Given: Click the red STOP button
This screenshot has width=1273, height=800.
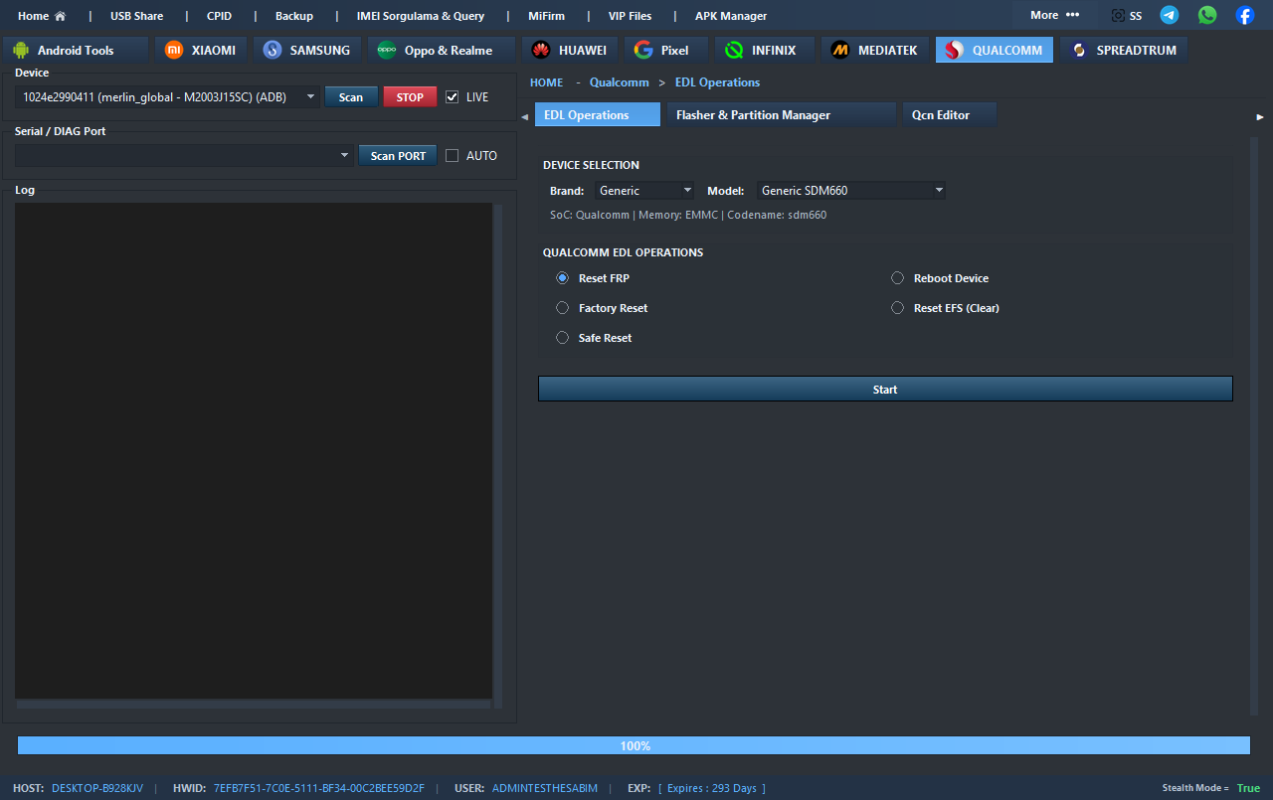Looking at the screenshot, I should [x=410, y=97].
